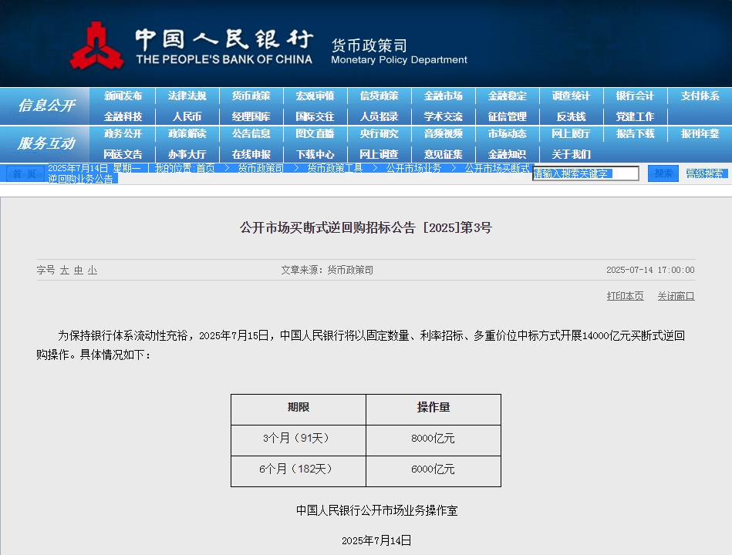The height and width of the screenshot is (555, 732).
Task: Select large font size 大
Action: (x=65, y=270)
